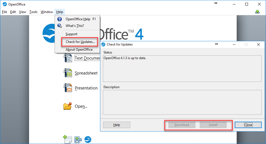Click the blue question mark help icon
Image resolution: width=266 pixels, height=144 pixels.
[x=60, y=19]
